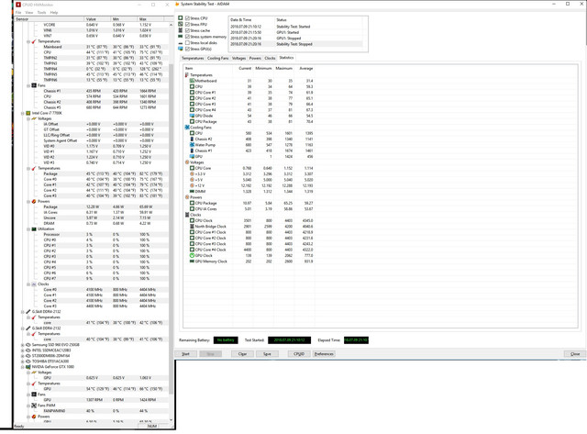The image size is (587, 434).
Task: Click the GPU Diode icon in Statistics
Action: coord(192,116)
